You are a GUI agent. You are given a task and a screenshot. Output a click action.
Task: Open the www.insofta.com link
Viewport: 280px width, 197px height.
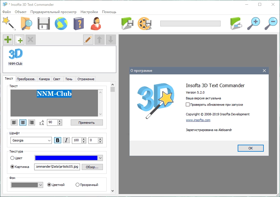(x=198, y=120)
